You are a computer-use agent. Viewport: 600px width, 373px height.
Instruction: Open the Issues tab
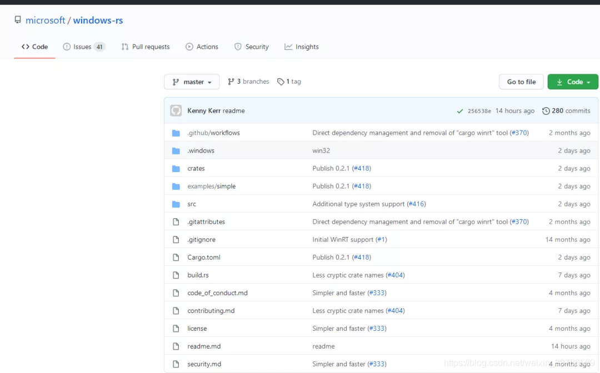tap(84, 47)
